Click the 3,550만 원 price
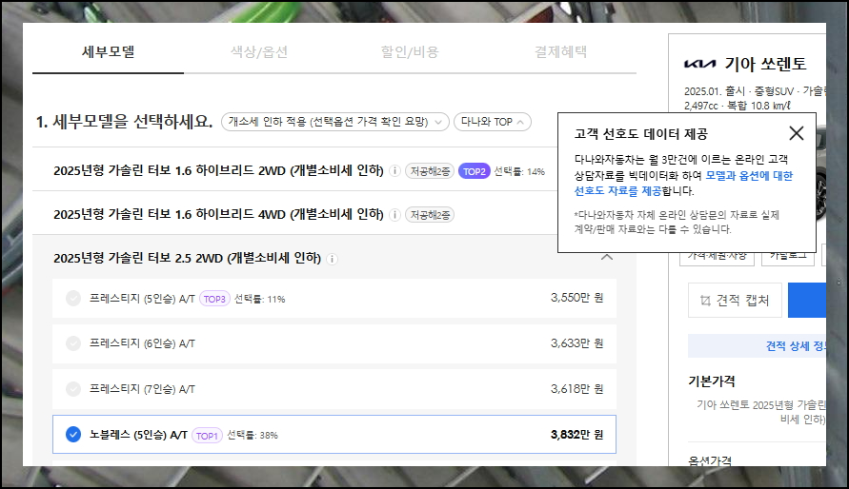The image size is (849, 489). coord(576,298)
